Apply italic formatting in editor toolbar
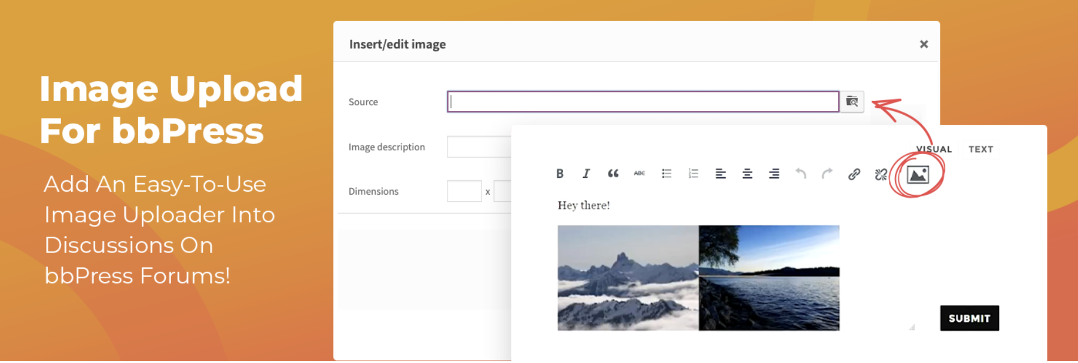This screenshot has width=1078, height=363. point(586,174)
